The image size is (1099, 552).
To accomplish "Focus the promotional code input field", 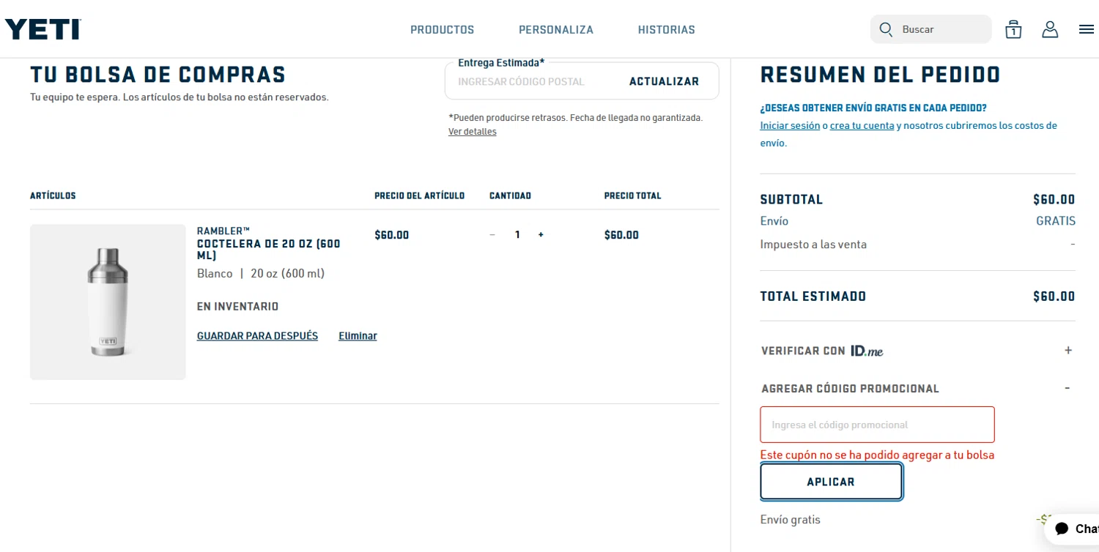I will click(877, 425).
